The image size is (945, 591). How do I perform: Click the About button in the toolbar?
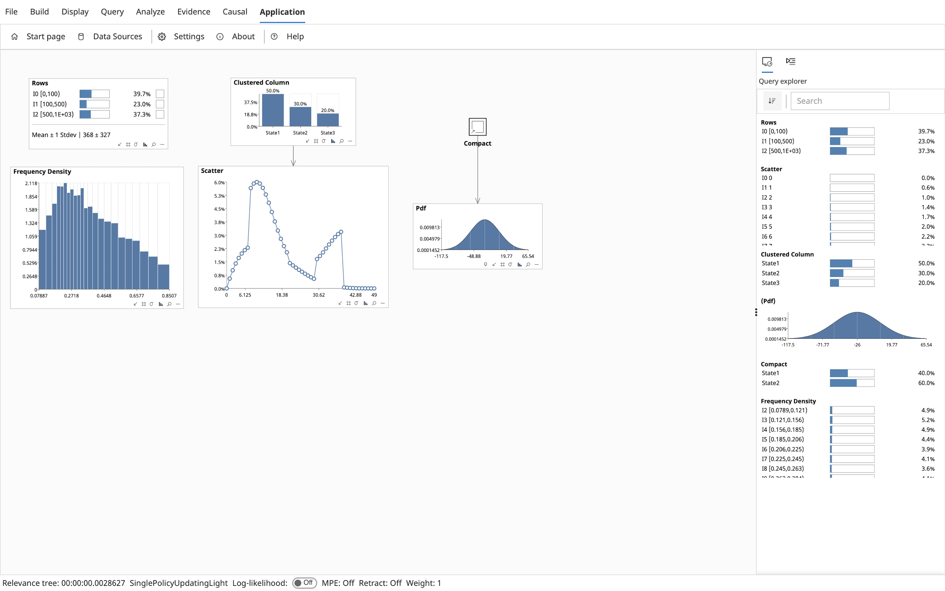(x=243, y=36)
